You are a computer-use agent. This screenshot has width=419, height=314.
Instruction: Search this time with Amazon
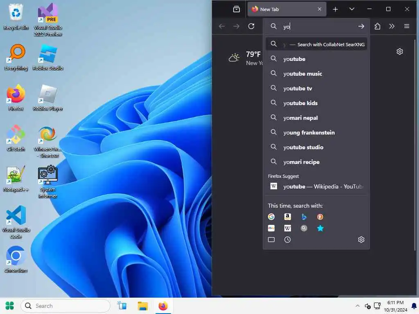[288, 217]
